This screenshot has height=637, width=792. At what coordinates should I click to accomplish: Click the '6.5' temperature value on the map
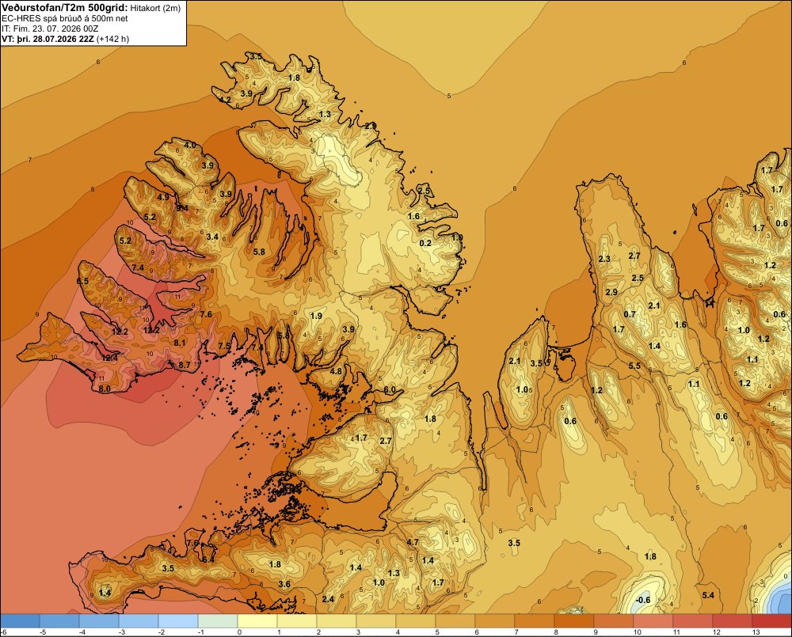pyautogui.click(x=82, y=281)
